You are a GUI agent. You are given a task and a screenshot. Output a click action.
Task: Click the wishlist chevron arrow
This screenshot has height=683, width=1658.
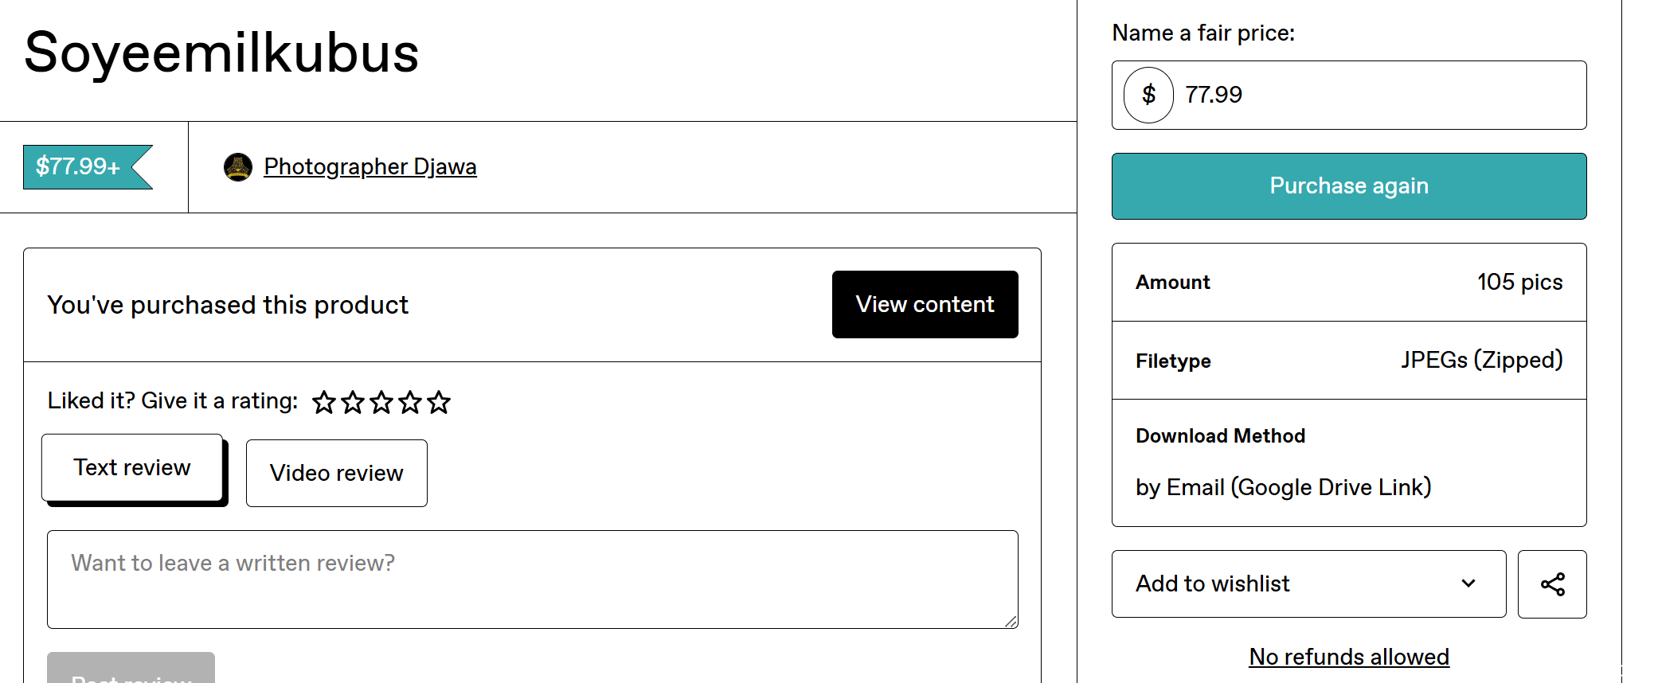point(1468,583)
